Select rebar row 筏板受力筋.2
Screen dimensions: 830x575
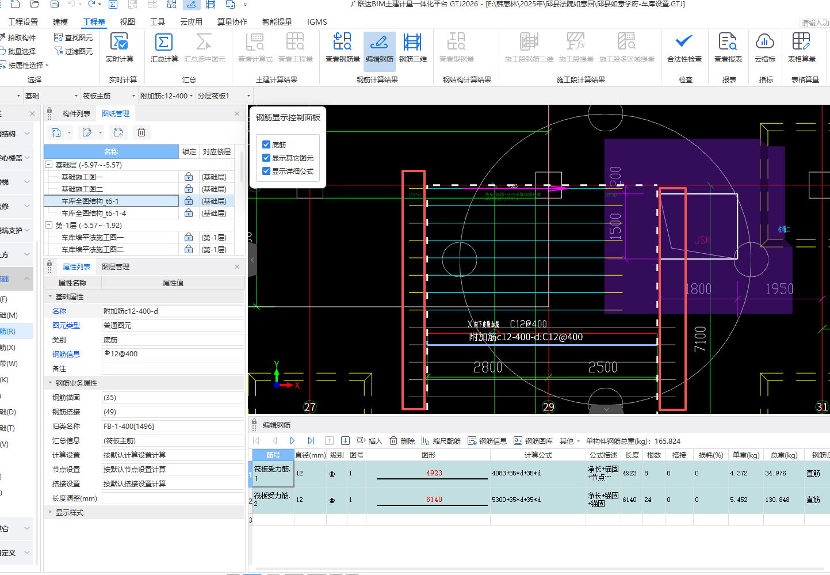272,500
